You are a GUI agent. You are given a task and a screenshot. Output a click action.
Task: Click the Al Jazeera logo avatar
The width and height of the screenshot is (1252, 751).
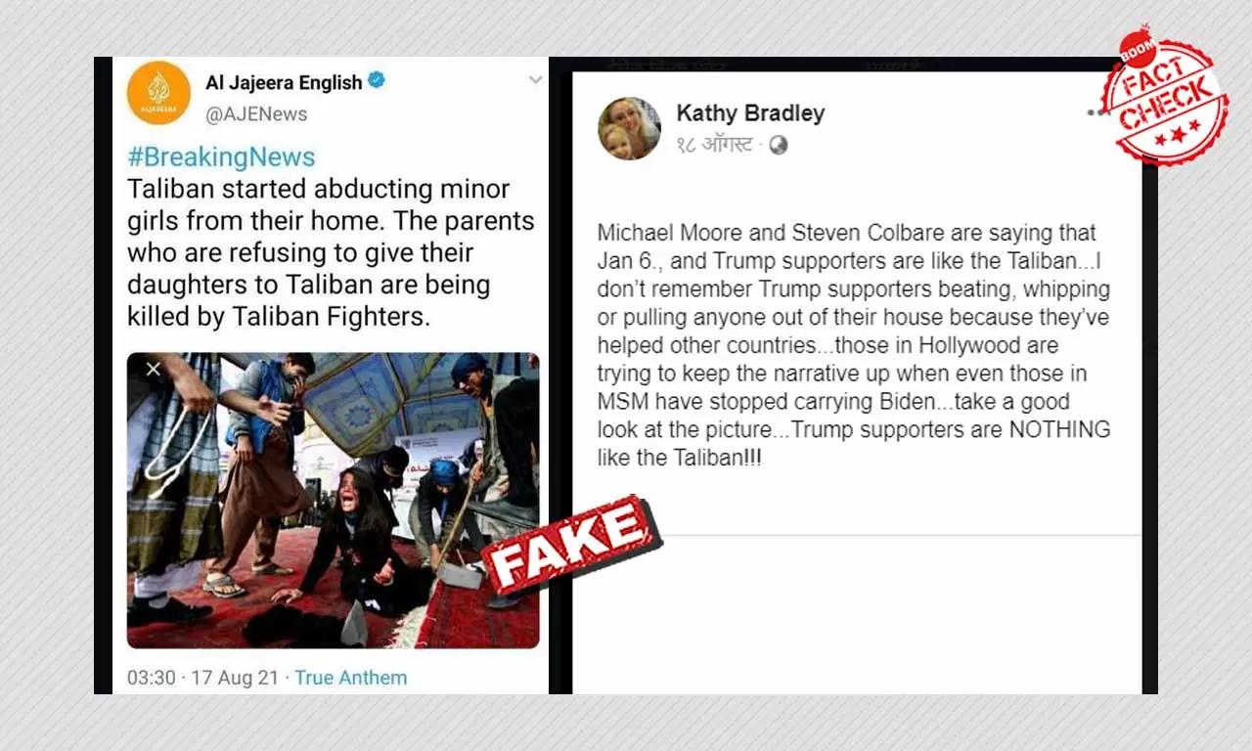(x=158, y=93)
